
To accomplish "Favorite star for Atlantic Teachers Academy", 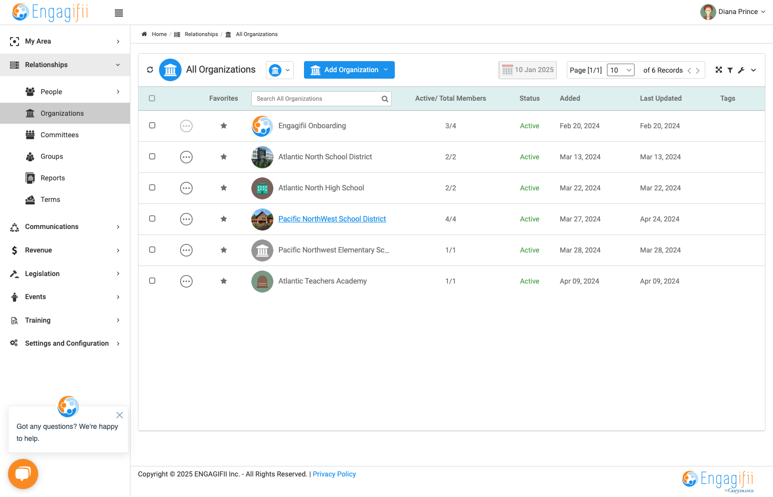I will pos(224,281).
